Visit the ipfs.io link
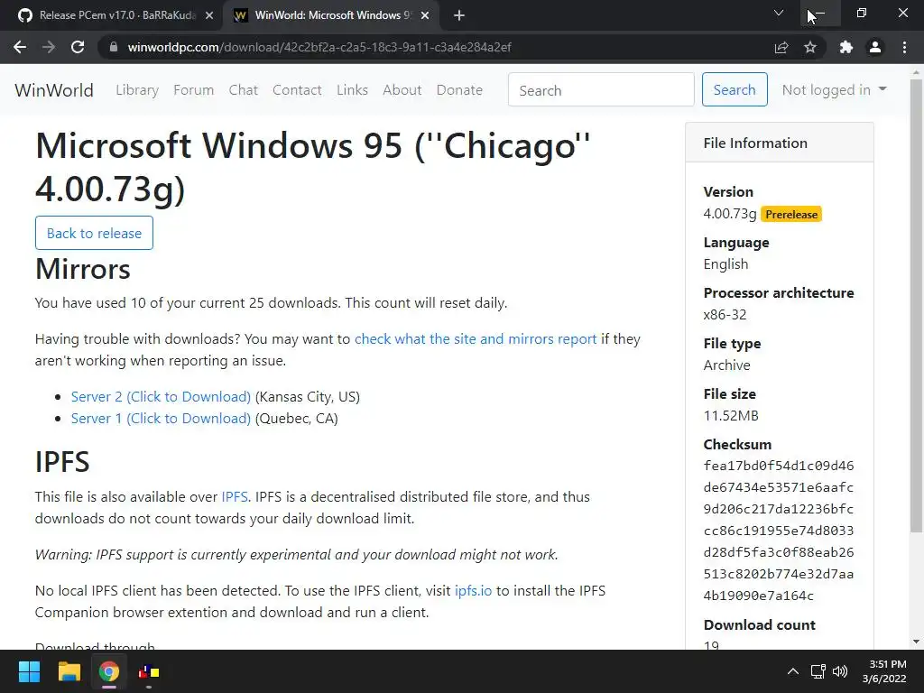 tap(473, 590)
